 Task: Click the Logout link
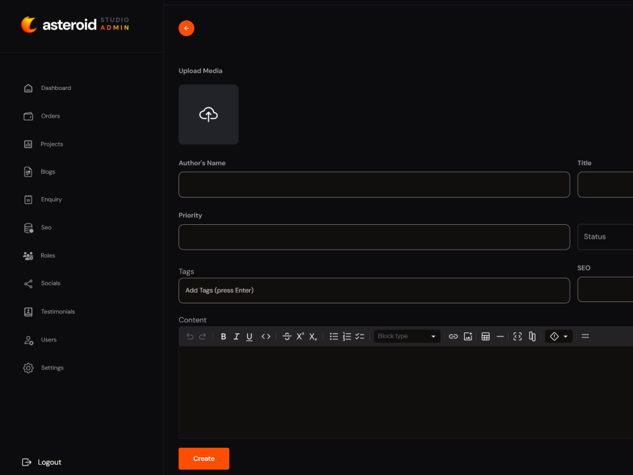coord(42,462)
